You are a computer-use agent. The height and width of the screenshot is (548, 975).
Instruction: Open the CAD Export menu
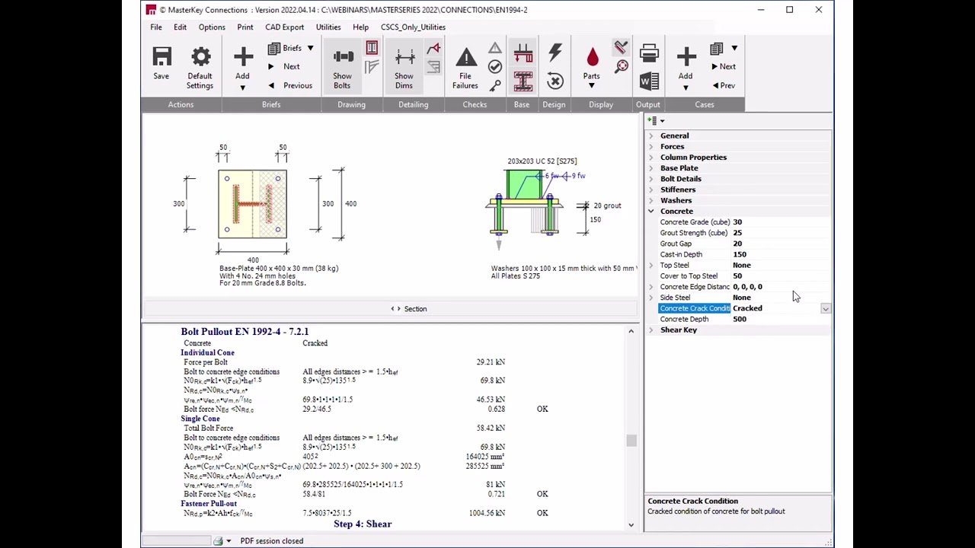(284, 27)
